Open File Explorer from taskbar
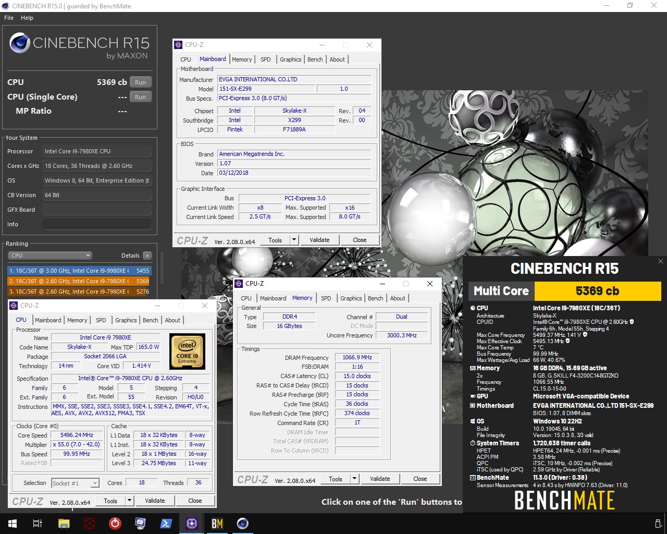667x534 pixels. point(64,524)
